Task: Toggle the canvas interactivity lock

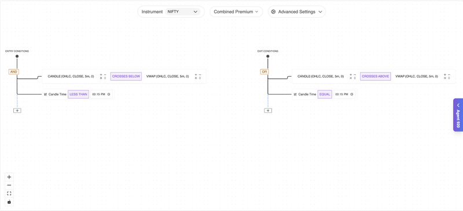Action: point(9,202)
